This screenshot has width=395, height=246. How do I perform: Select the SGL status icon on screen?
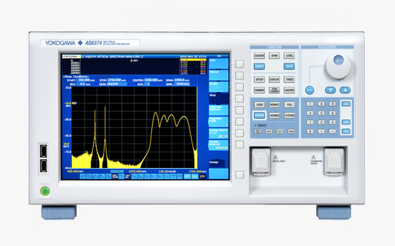coord(194,176)
